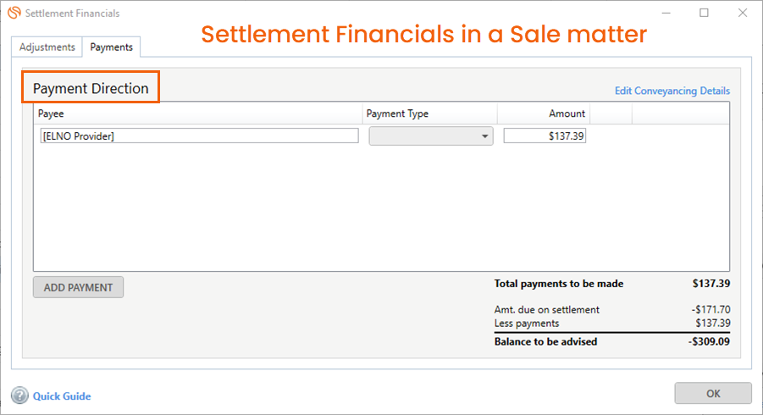
Task: Click the empty area of payments list
Action: [x=381, y=212]
